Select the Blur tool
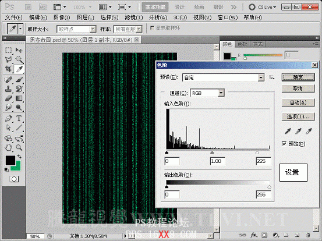The image size is (322, 241). coord(8,107)
